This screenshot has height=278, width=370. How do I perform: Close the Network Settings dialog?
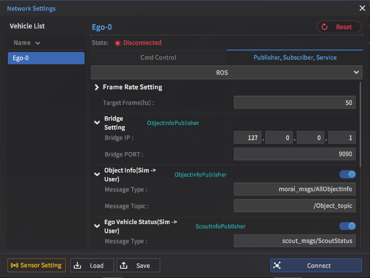tap(362, 8)
